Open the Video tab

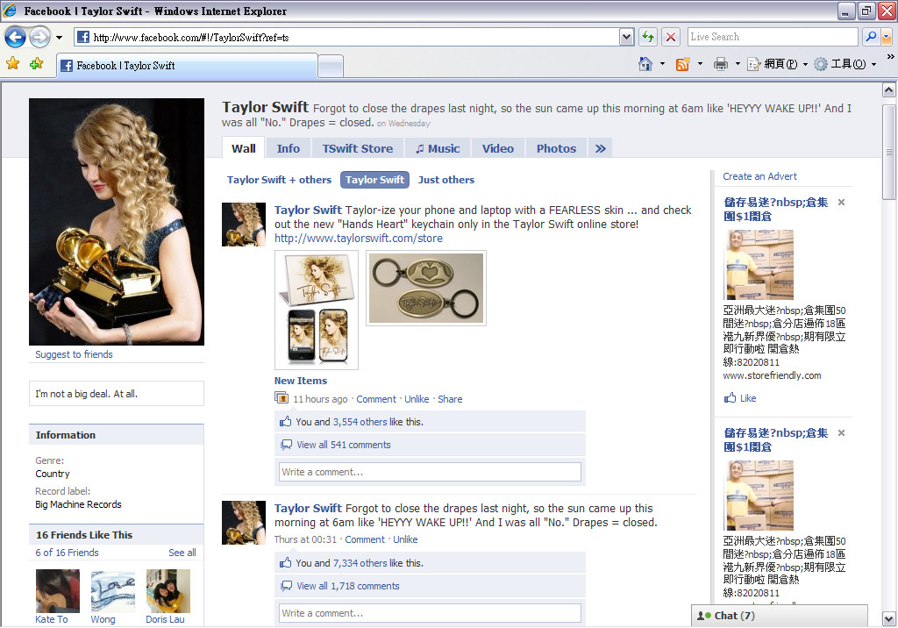point(498,148)
